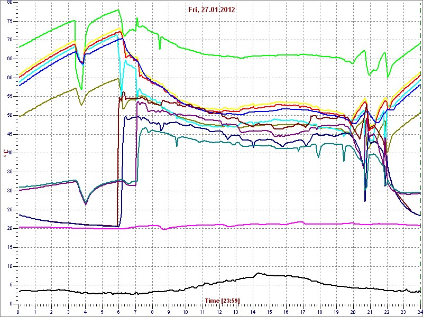This screenshot has width=423, height=317.
Task: Click hour 12 on the time axis
Action: pyautogui.click(x=219, y=311)
